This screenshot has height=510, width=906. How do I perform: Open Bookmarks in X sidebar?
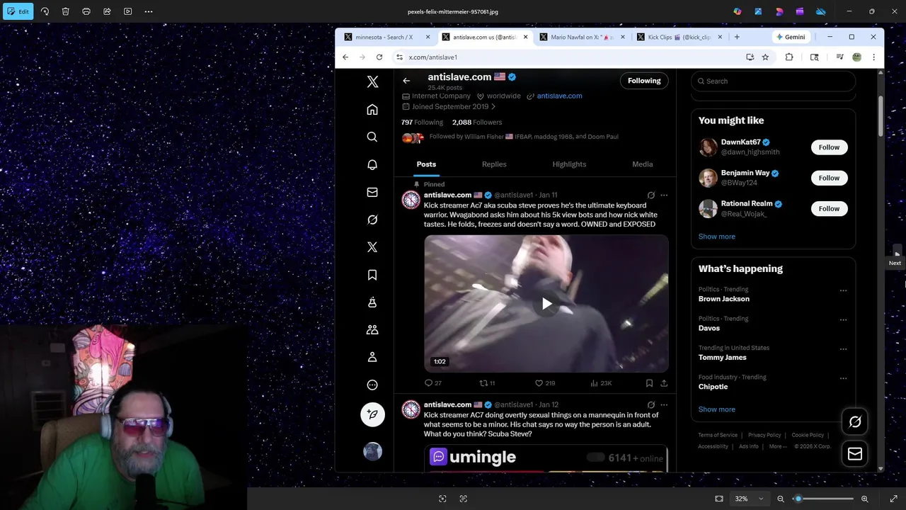click(x=372, y=275)
